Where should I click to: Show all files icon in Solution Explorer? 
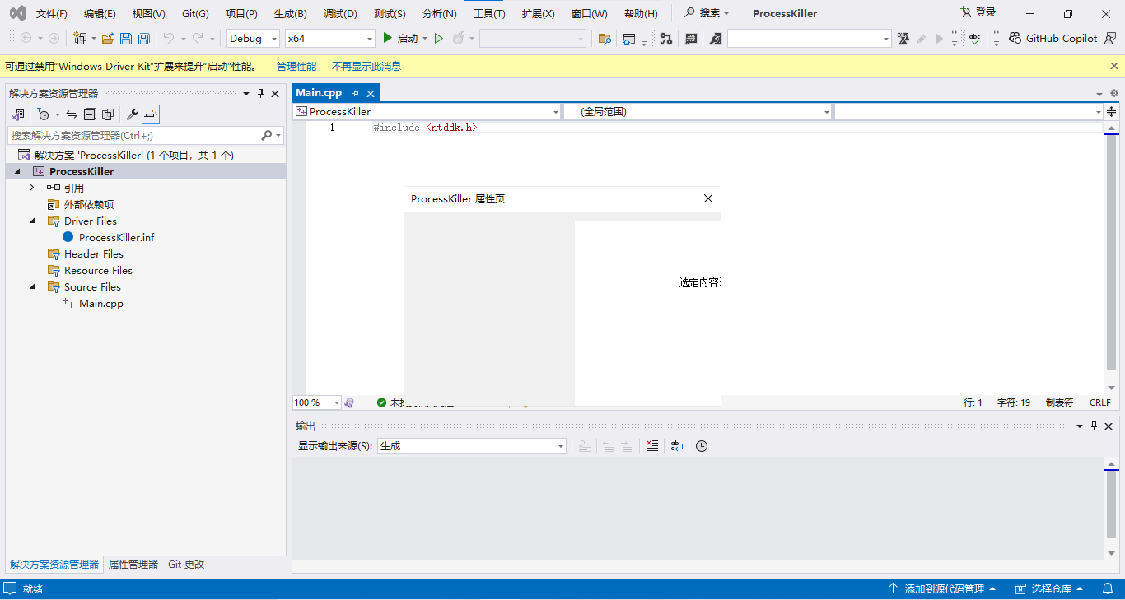108,114
